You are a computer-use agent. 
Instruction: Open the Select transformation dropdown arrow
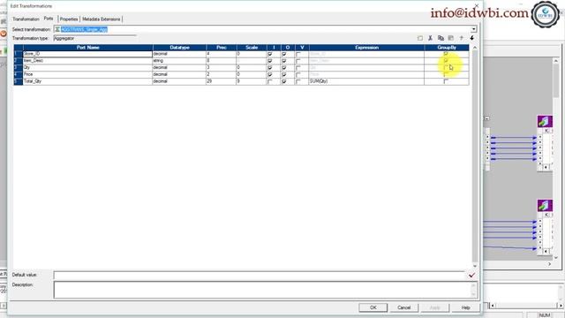pos(473,29)
